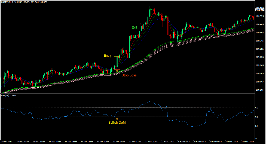Select the orange stop loss line marker
This screenshot has height=144, width=266.
click(x=117, y=70)
